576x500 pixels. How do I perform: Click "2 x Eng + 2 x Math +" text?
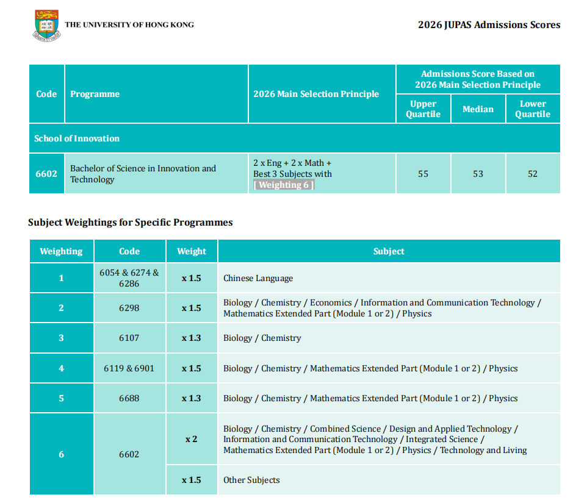[292, 163]
